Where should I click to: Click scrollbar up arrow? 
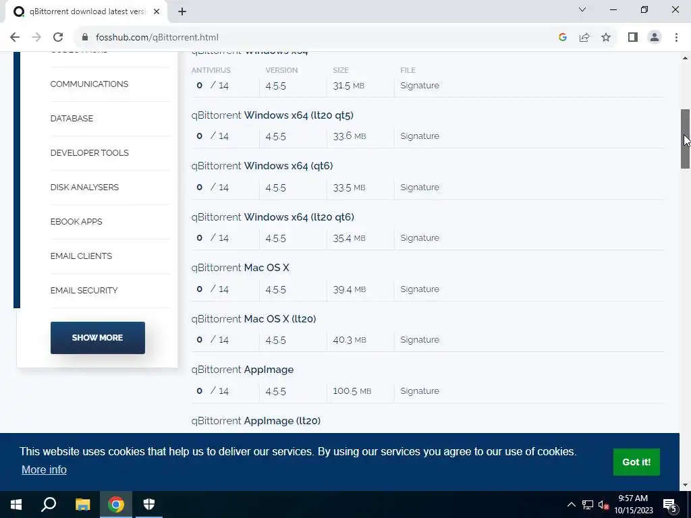685,58
